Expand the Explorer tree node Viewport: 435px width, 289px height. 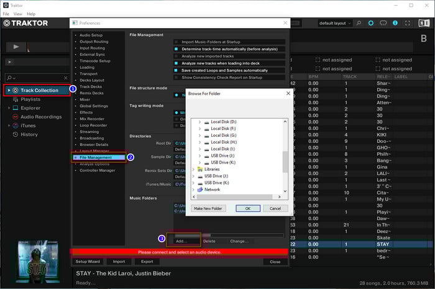click(9, 108)
